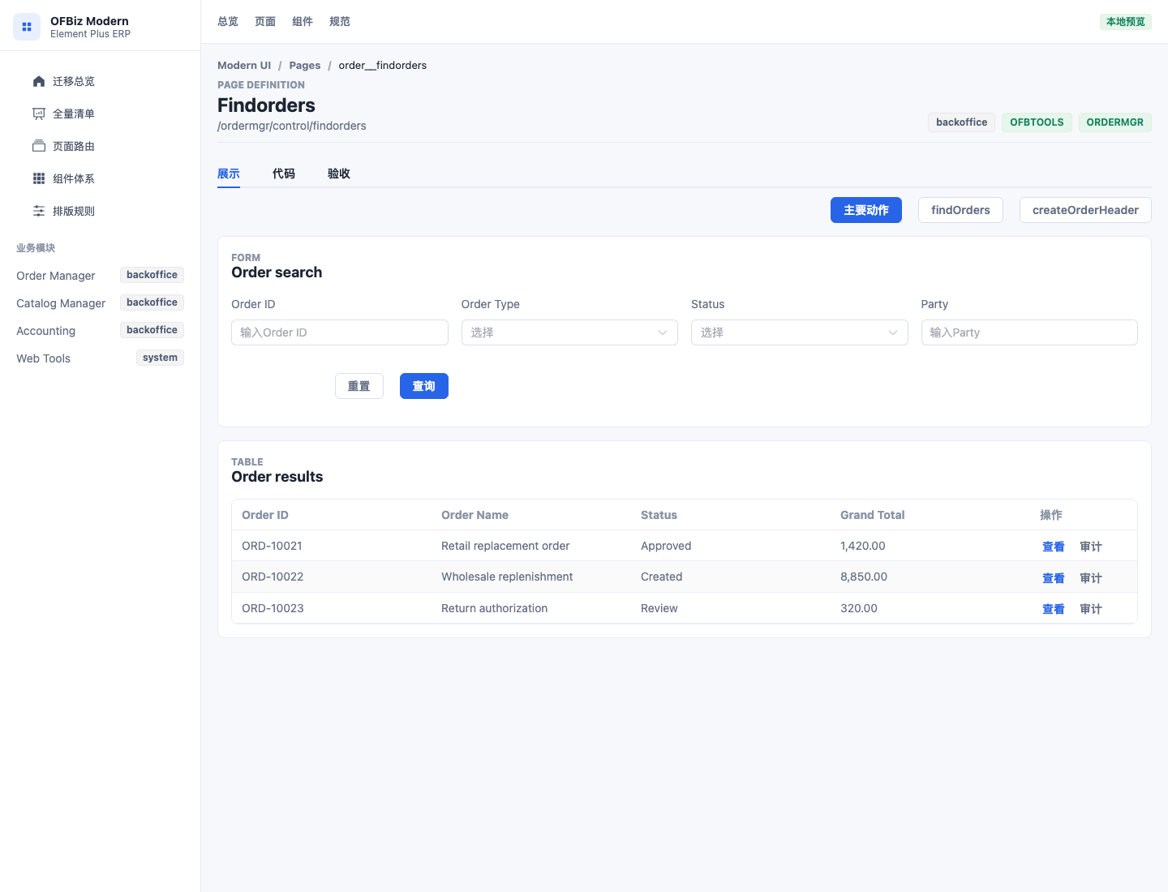Open 组件体系 in the sidebar

101,178
